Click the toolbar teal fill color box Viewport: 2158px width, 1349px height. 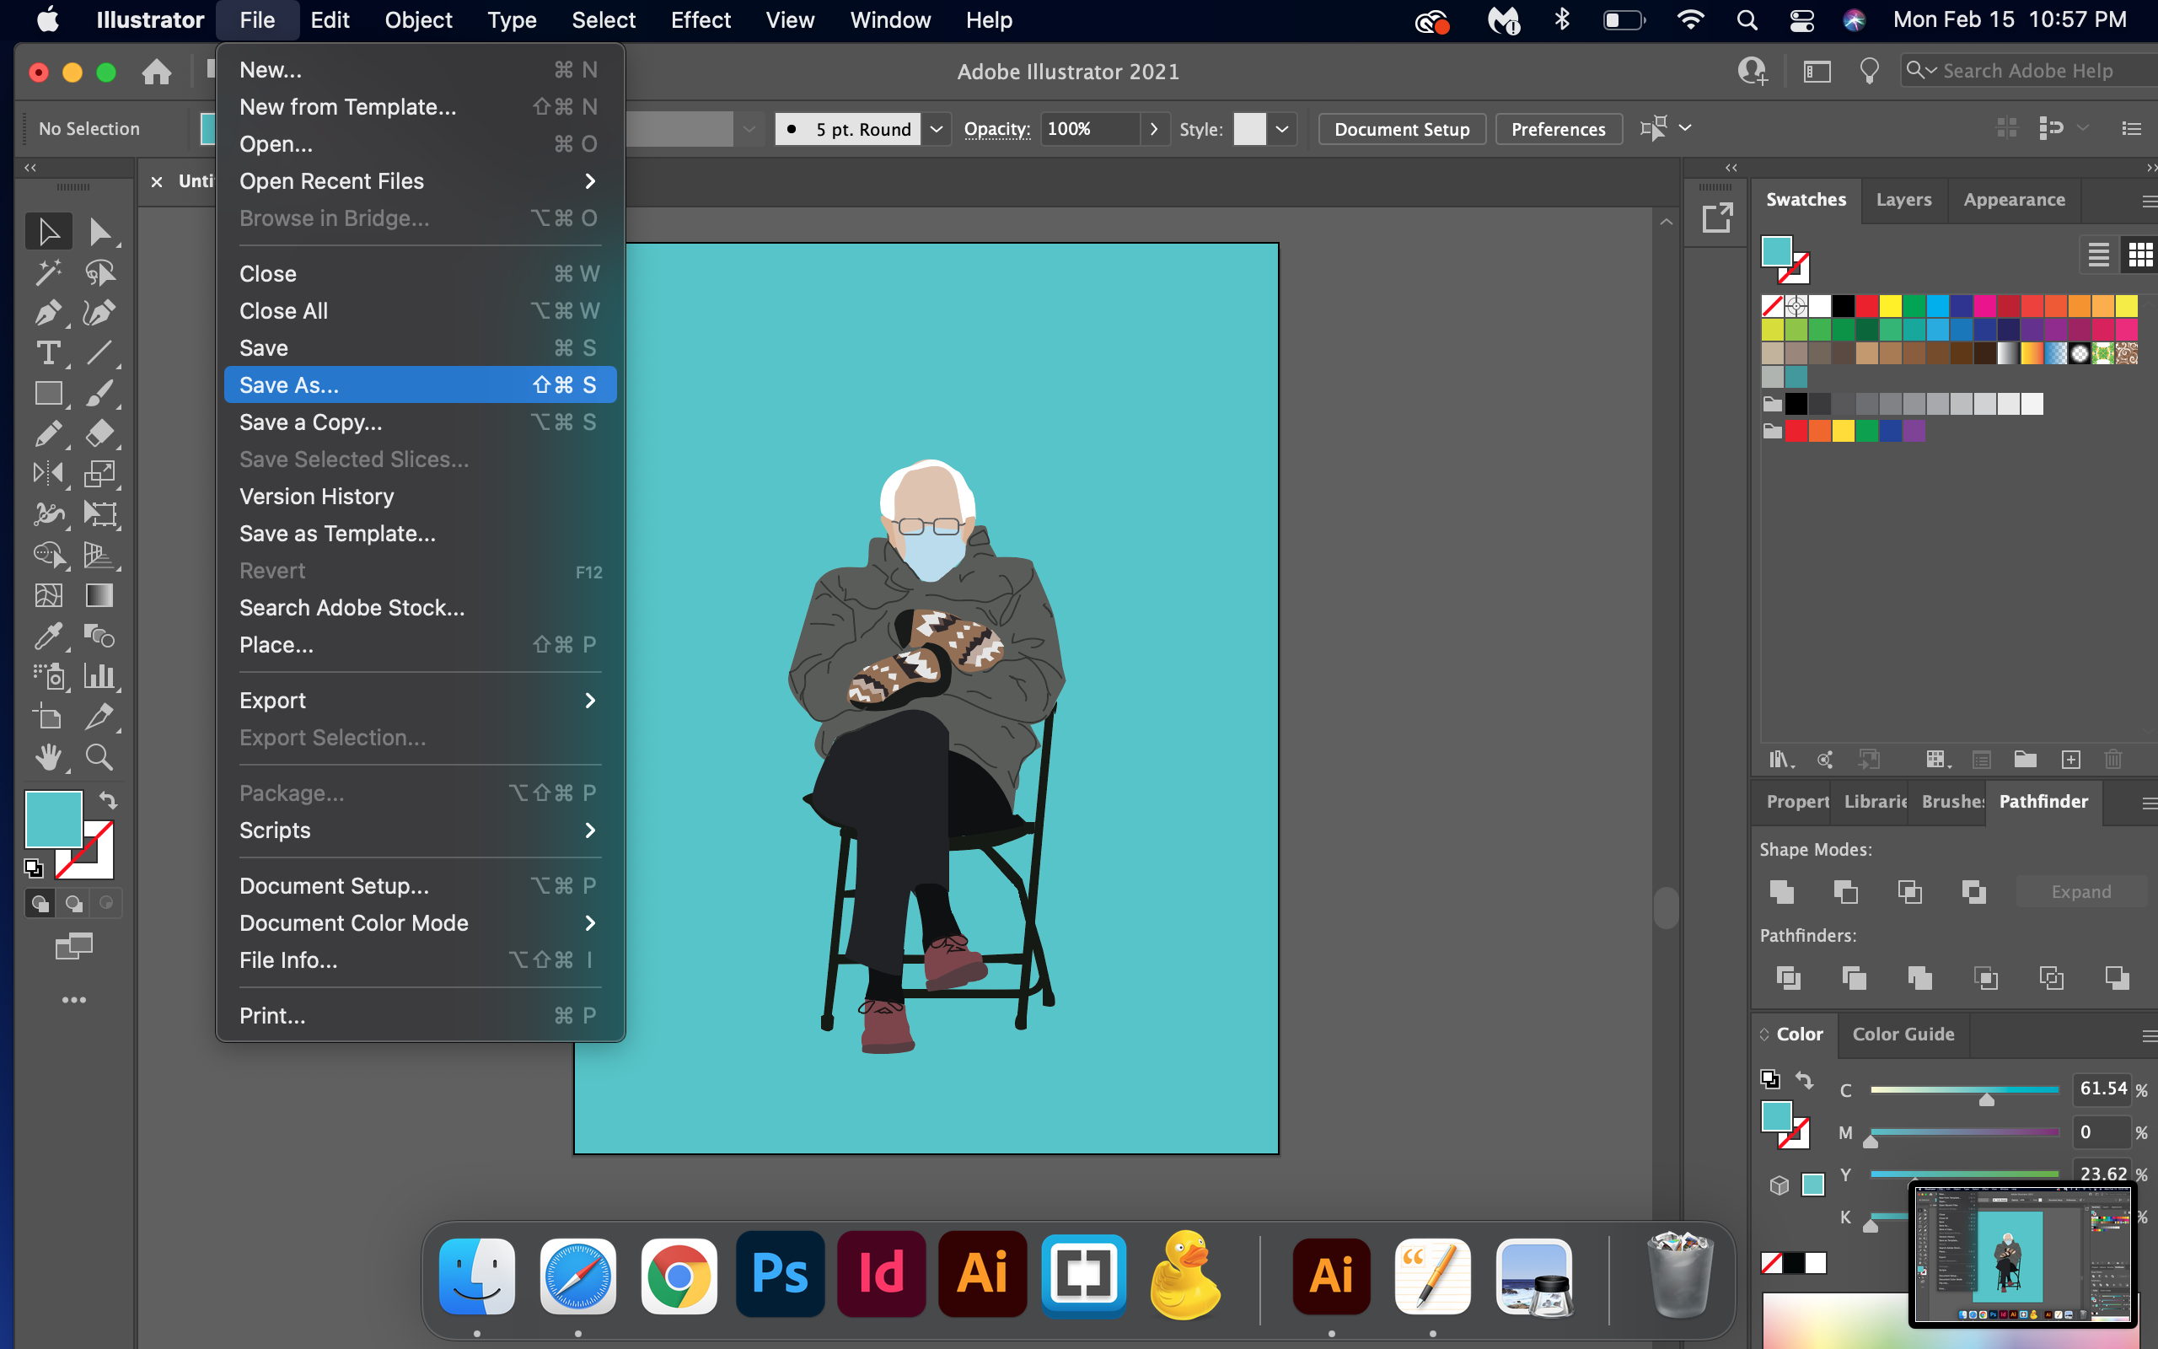[x=53, y=819]
